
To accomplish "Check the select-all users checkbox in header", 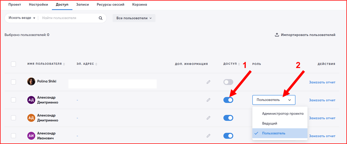I will (13, 64).
